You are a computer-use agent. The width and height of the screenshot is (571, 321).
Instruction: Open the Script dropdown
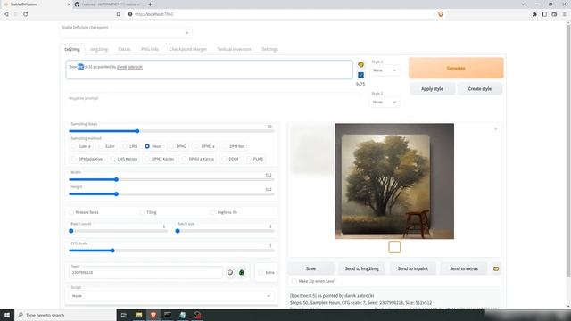point(171,296)
